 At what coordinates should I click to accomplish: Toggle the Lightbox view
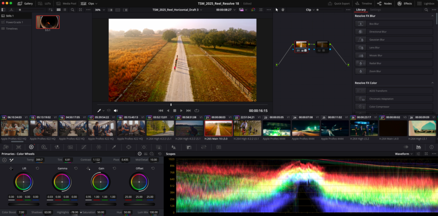point(426,3)
